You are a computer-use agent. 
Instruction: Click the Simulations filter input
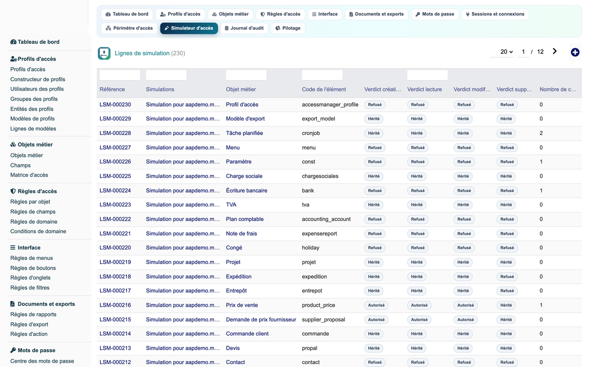[x=167, y=75]
